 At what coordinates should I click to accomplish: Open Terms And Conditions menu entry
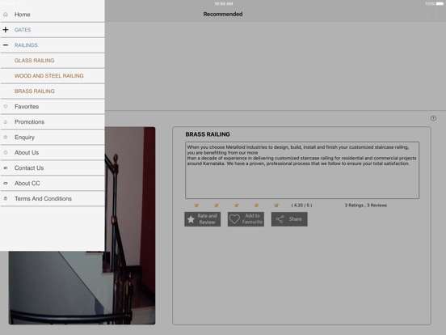(53, 199)
